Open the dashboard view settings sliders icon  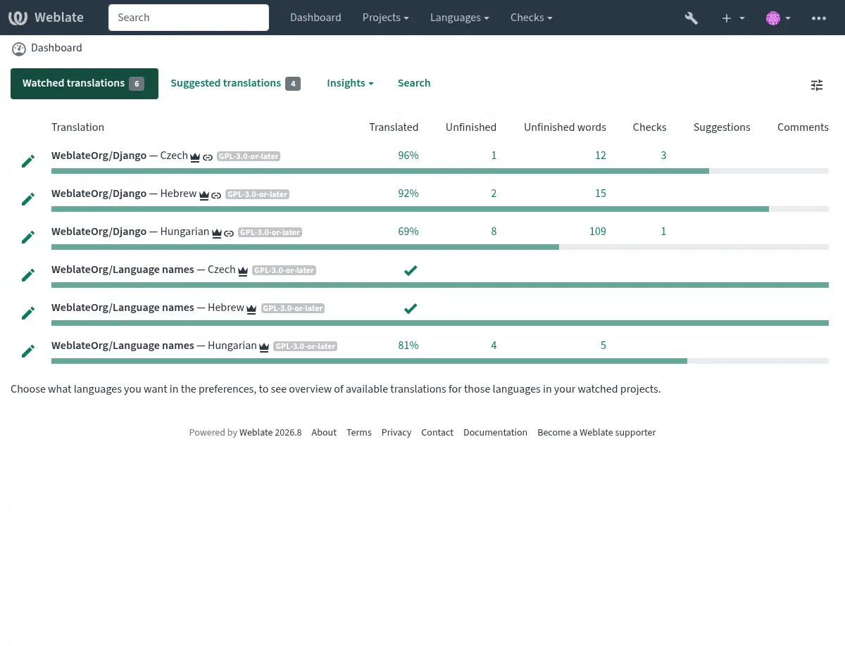(x=817, y=85)
